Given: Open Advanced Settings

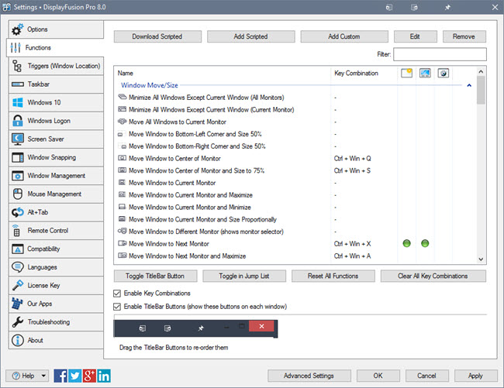Looking at the screenshot, I should pos(309,376).
